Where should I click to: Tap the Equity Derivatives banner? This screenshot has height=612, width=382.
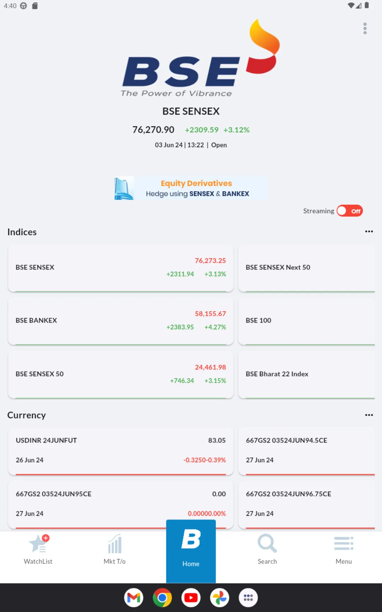[191, 188]
